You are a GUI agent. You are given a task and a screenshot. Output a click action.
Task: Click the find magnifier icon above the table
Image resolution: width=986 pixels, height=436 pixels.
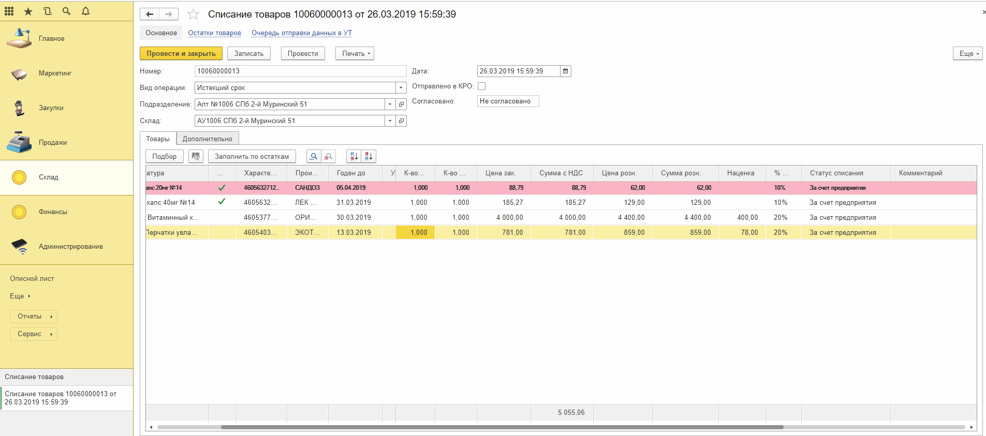click(x=314, y=156)
